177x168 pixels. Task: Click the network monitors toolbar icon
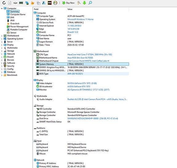click(27, 3)
